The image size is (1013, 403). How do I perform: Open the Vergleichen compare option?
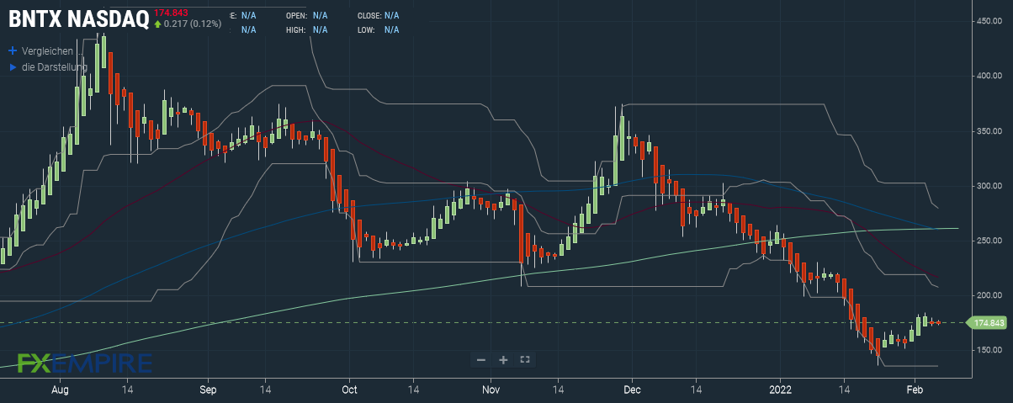54,50
